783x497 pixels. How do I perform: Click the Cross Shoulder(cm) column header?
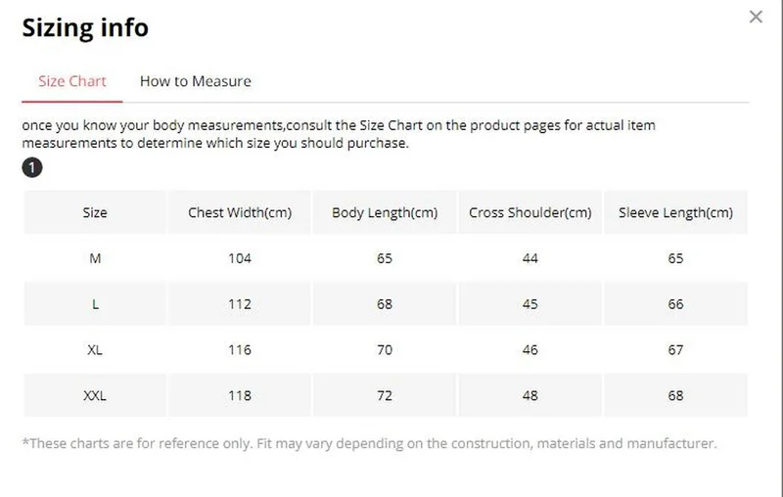click(530, 212)
